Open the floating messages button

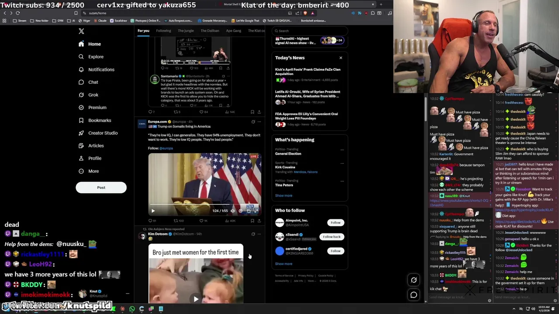414,295
